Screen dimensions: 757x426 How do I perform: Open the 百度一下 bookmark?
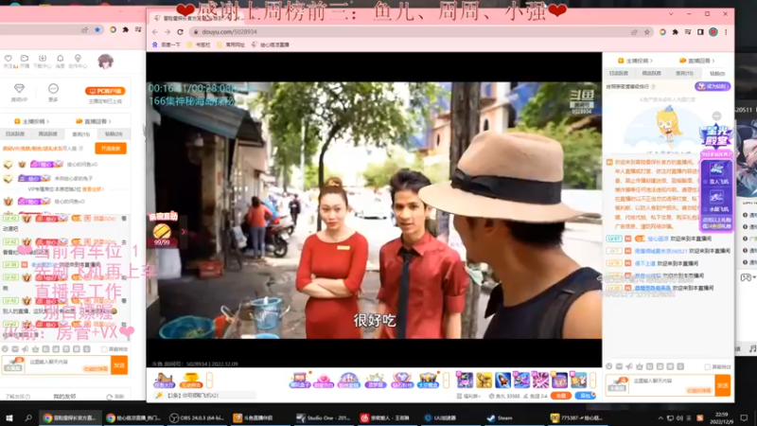[167, 44]
